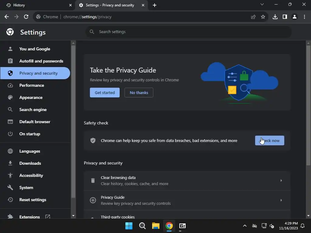The image size is (311, 233).
Task: Share this page via the share icon
Action: (x=253, y=17)
